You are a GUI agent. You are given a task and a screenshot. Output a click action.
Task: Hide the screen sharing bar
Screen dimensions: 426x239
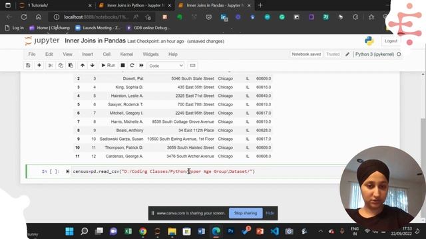(270, 213)
